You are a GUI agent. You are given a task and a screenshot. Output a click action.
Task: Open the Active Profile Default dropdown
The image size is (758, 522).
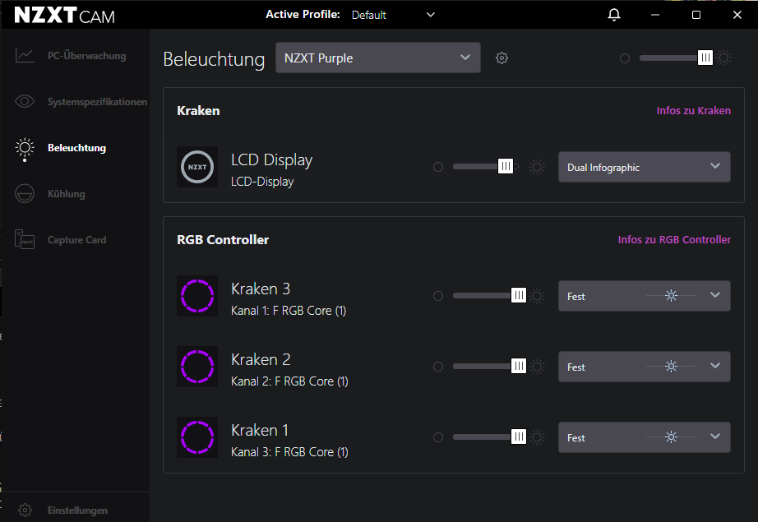(x=393, y=15)
